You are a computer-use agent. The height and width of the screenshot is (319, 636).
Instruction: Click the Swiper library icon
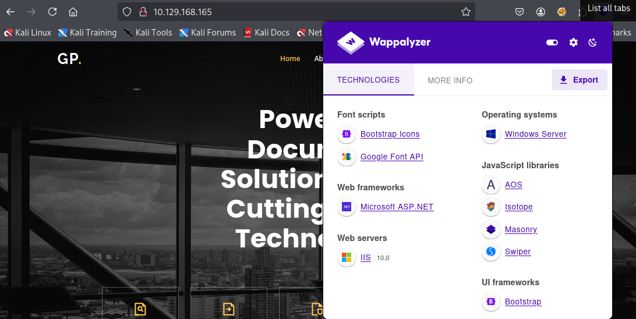(491, 251)
